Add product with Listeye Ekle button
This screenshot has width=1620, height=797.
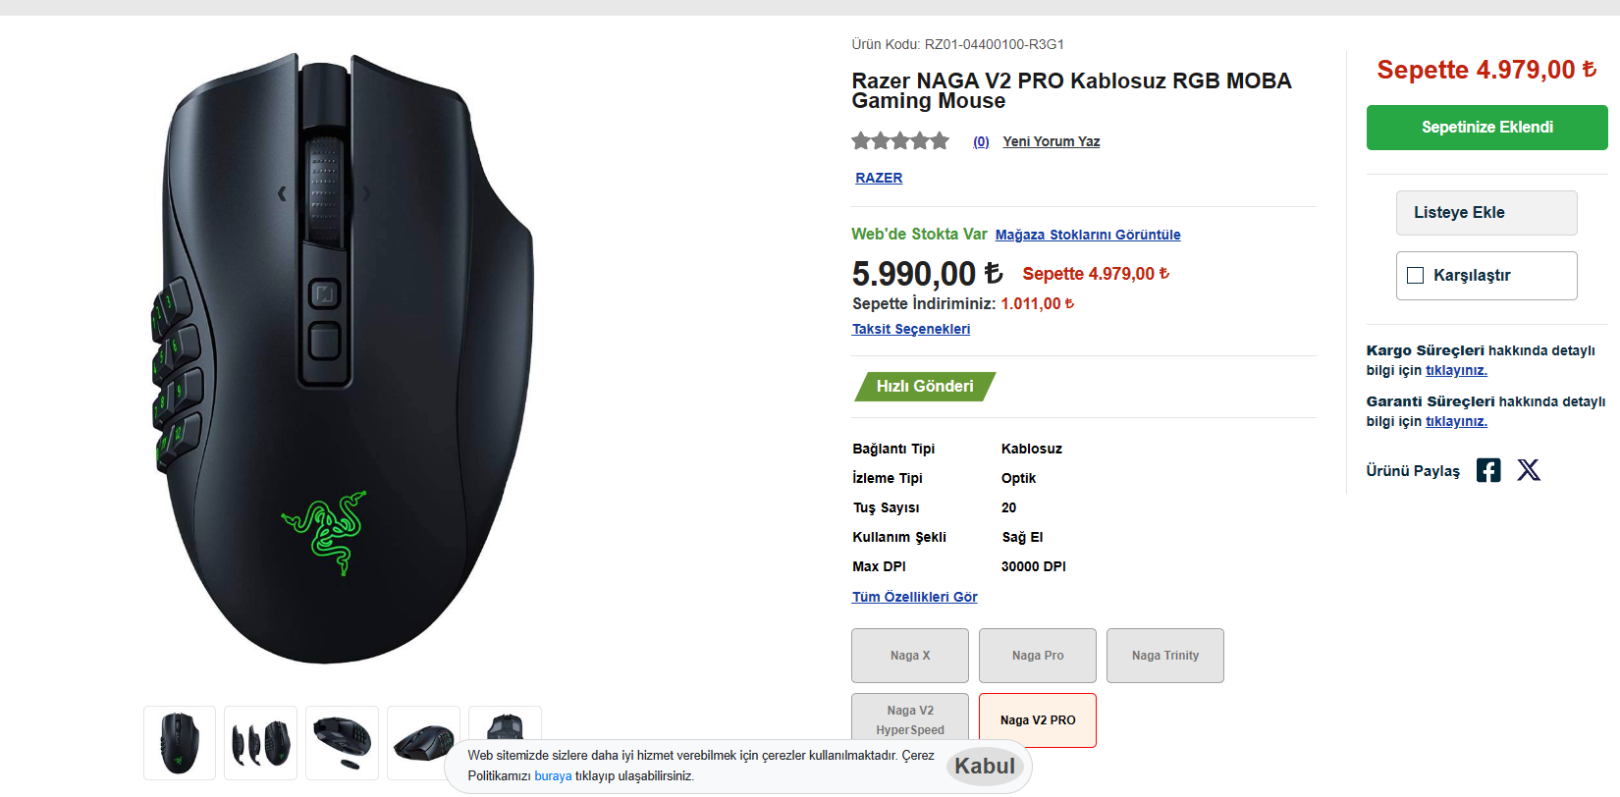click(1486, 213)
